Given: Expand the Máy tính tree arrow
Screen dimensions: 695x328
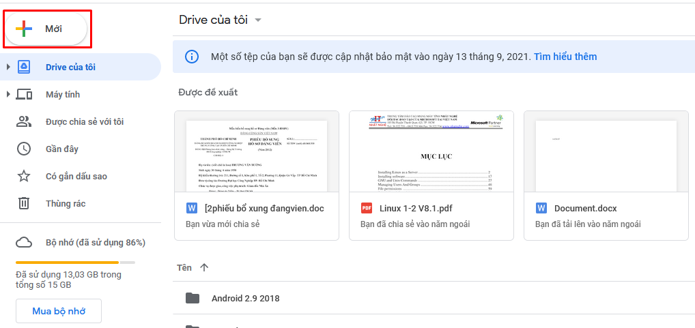Looking at the screenshot, I should point(8,94).
